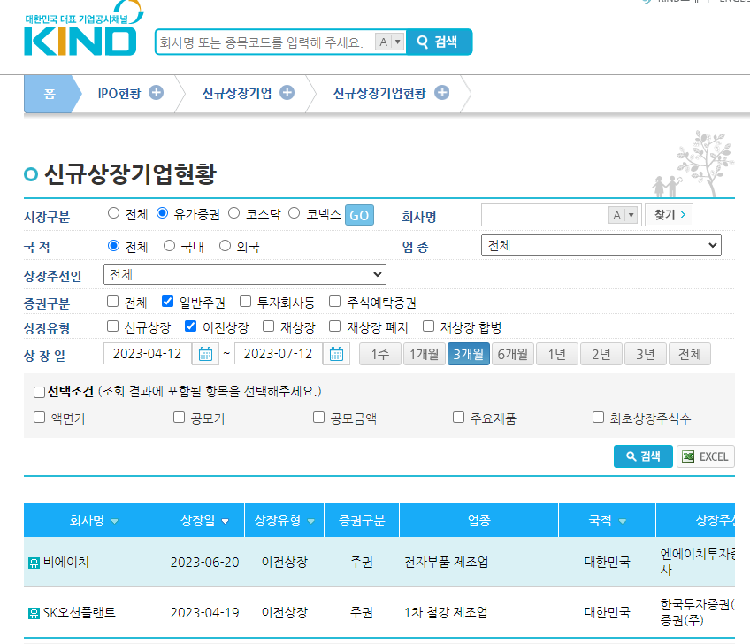Click the icon beside 비에이치 company name
Viewport: 750px width, 644px height.
[x=34, y=563]
